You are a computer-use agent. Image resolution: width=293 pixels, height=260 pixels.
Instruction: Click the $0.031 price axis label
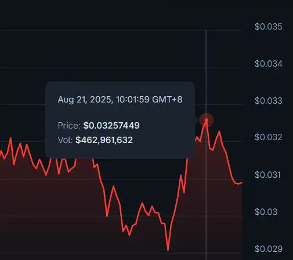click(x=267, y=175)
